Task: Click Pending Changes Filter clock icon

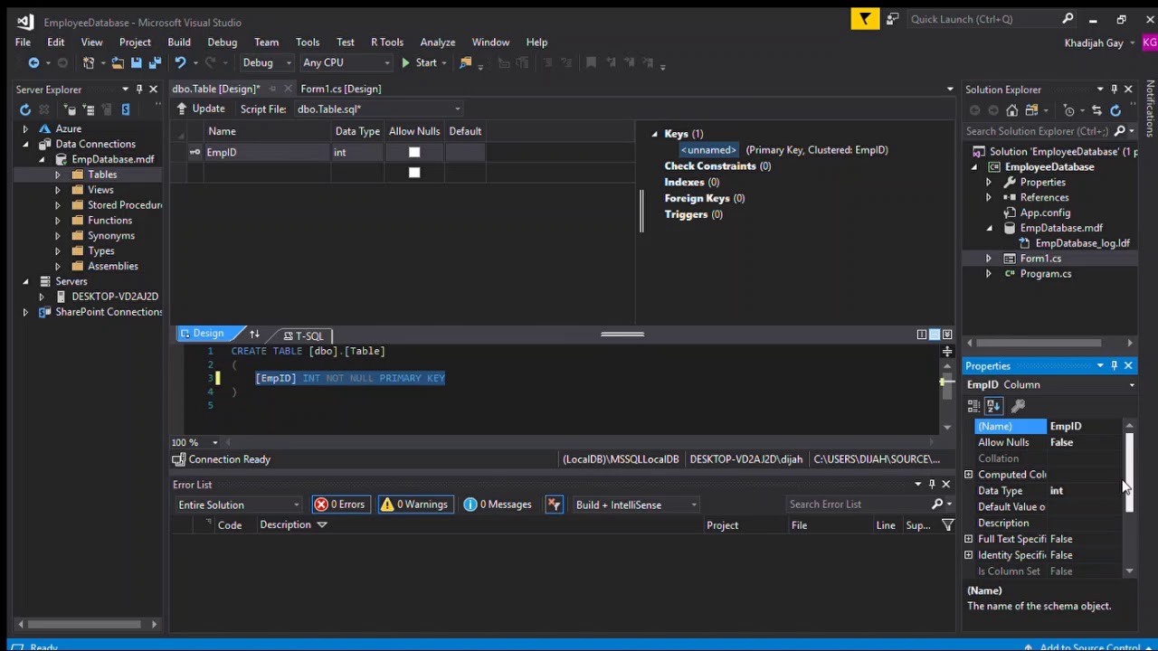Action: [1069, 110]
